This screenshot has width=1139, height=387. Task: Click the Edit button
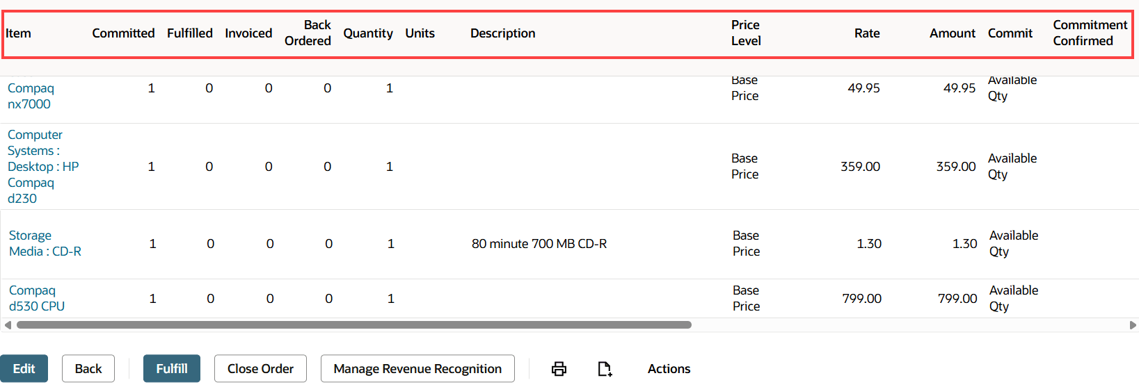point(24,369)
